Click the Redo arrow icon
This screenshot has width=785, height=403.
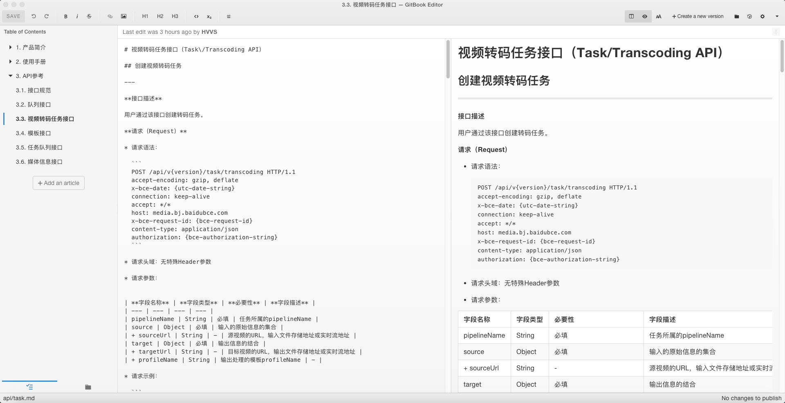(x=47, y=16)
